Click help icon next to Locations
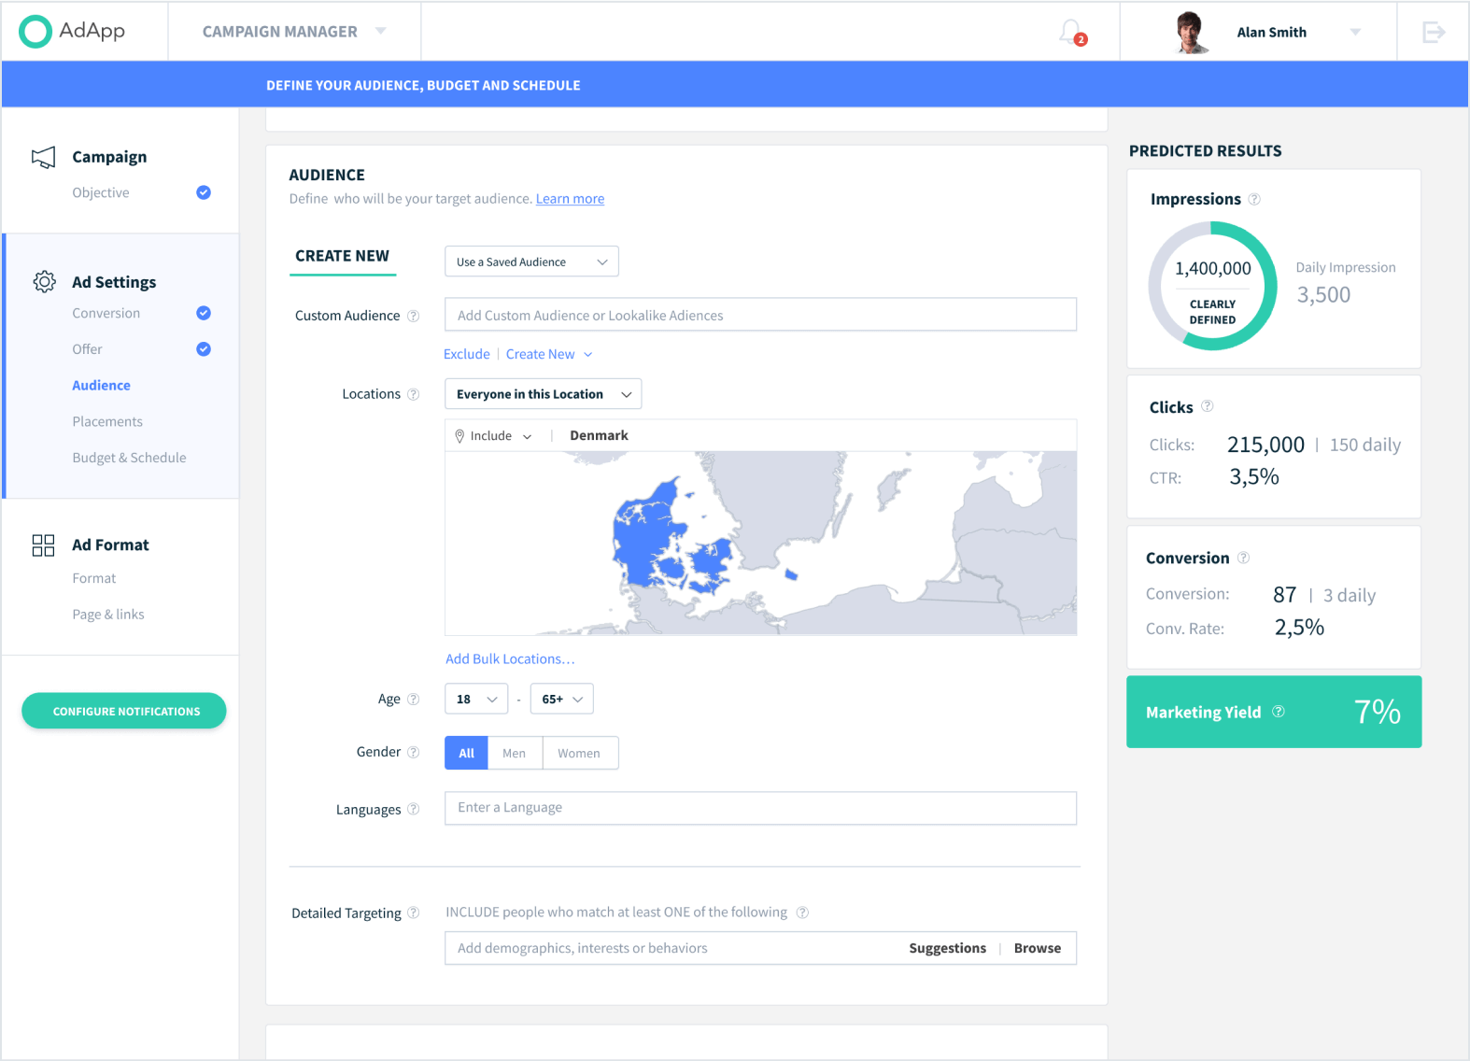Viewport: 1470px width, 1061px height. tap(413, 394)
